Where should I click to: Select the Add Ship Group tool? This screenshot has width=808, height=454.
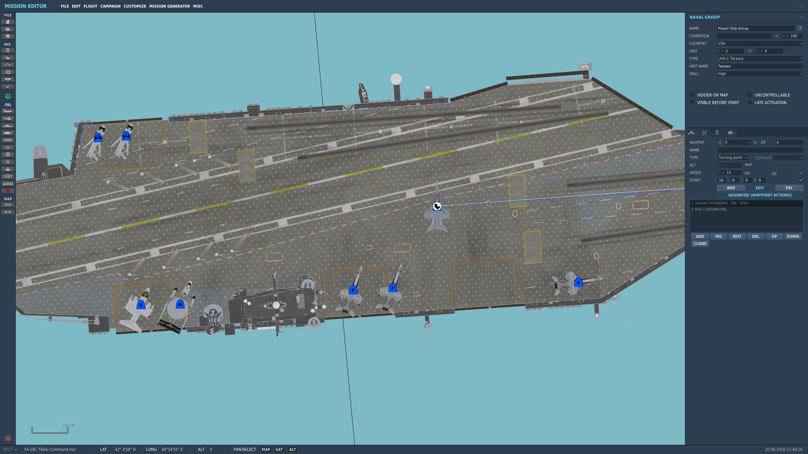tap(8, 126)
